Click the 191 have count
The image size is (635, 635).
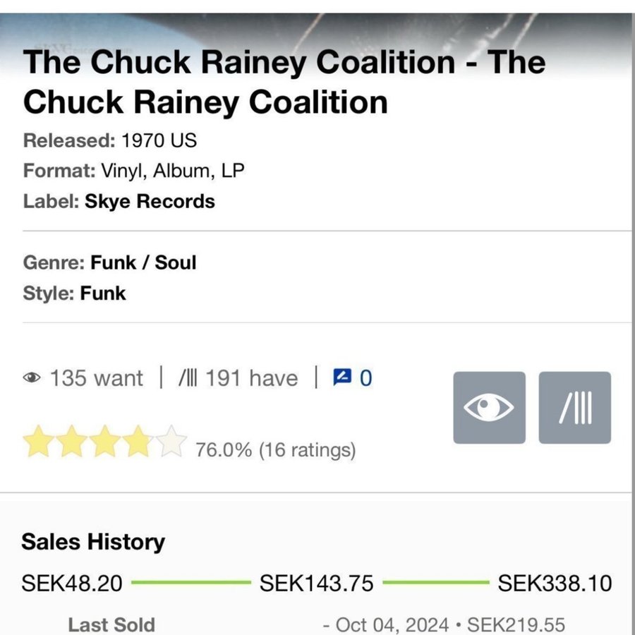(251, 378)
